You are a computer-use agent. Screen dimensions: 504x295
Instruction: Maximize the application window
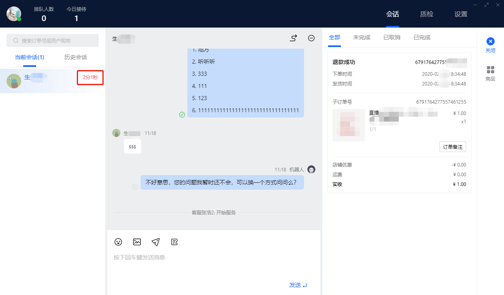coord(487,5)
